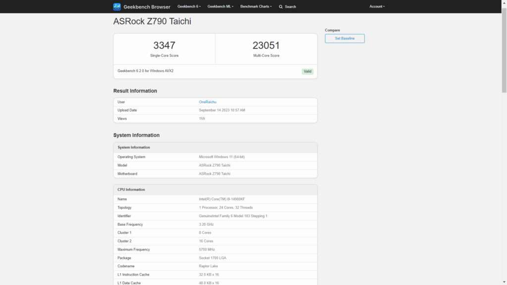
Task: Click the scrollbar up arrow
Action: pyautogui.click(x=504, y=2)
